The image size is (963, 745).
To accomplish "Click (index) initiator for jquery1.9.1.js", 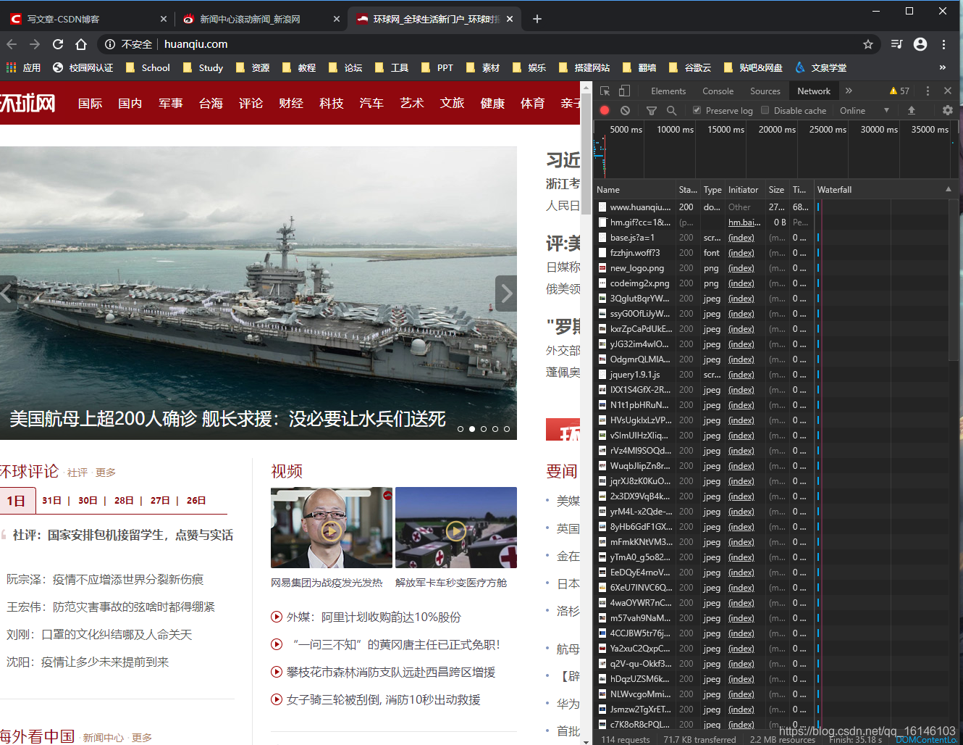I will click(x=741, y=375).
